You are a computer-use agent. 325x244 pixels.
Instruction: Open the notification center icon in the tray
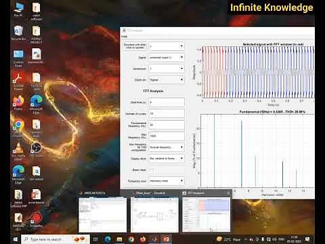point(307,239)
